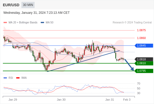Click the MA 20 + Bollinger Bands label
154x104 pixels.
pos(23,23)
